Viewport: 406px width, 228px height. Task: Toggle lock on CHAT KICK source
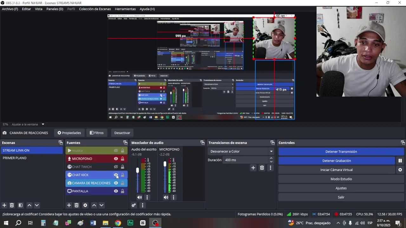(122, 175)
